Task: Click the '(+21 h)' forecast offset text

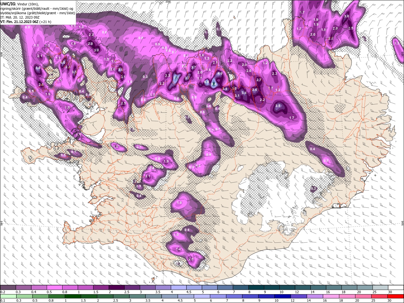Action: tap(45, 22)
